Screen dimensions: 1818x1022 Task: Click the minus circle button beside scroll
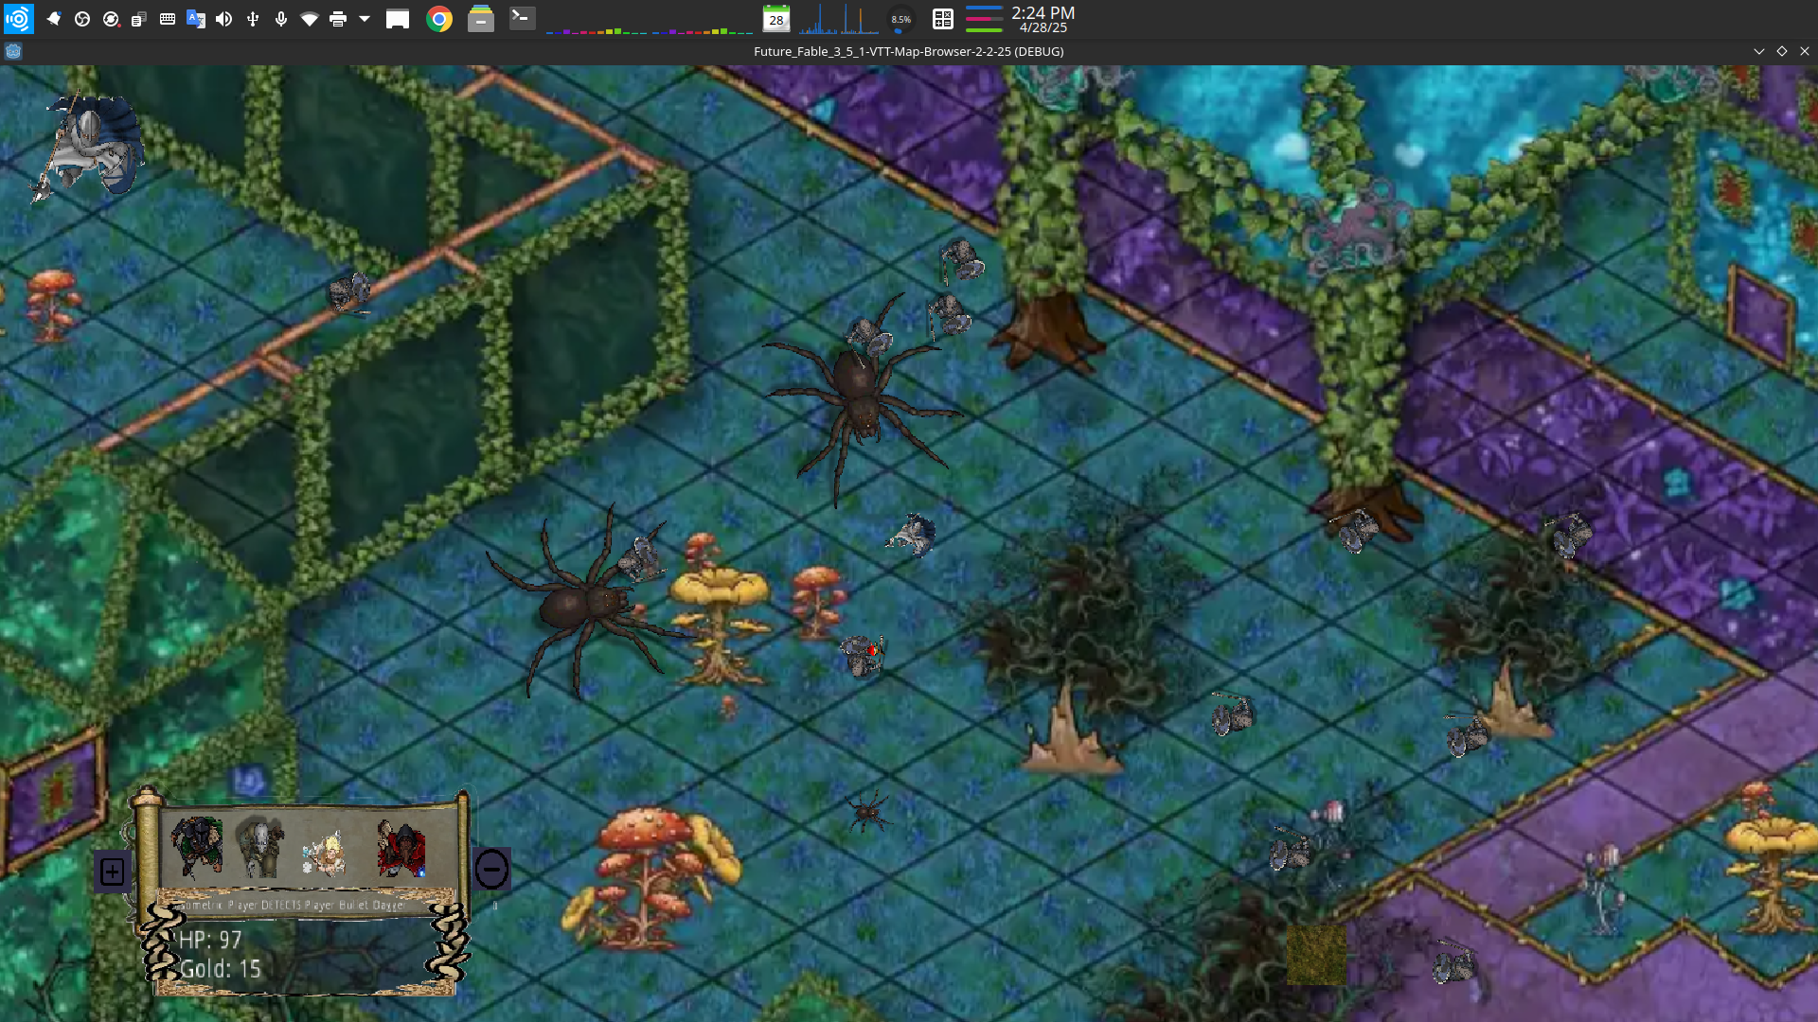coord(491,869)
